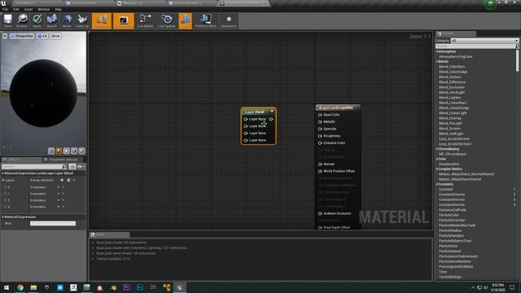Switch to the Message Log tab
The width and height of the screenshot is (521, 293).
coord(132,3)
